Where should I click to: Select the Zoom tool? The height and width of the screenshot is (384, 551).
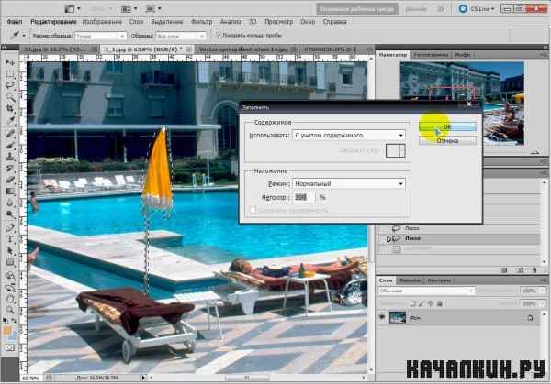point(10,310)
